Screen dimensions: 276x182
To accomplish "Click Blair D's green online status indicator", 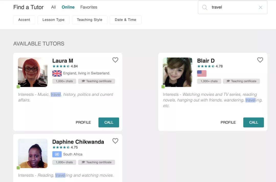I will coord(163,86).
